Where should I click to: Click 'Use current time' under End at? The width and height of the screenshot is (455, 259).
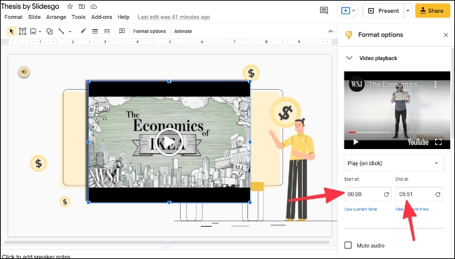pos(412,209)
